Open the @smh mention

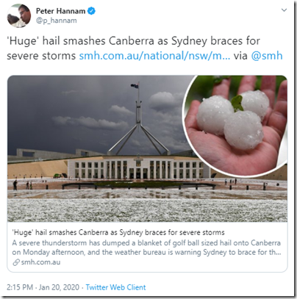click(x=267, y=56)
